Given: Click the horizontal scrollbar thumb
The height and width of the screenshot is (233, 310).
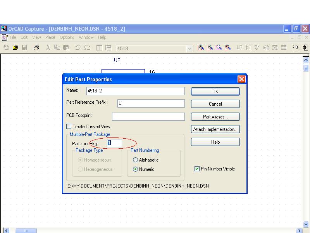Looking at the screenshot, I should click(x=26, y=231).
